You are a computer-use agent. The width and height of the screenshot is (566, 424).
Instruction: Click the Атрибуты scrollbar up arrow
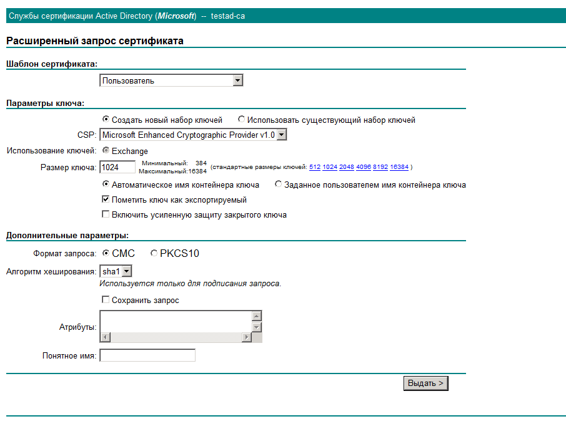tap(257, 316)
